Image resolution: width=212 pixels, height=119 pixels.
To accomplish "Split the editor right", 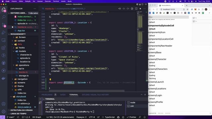I will (x=136, y=9).
